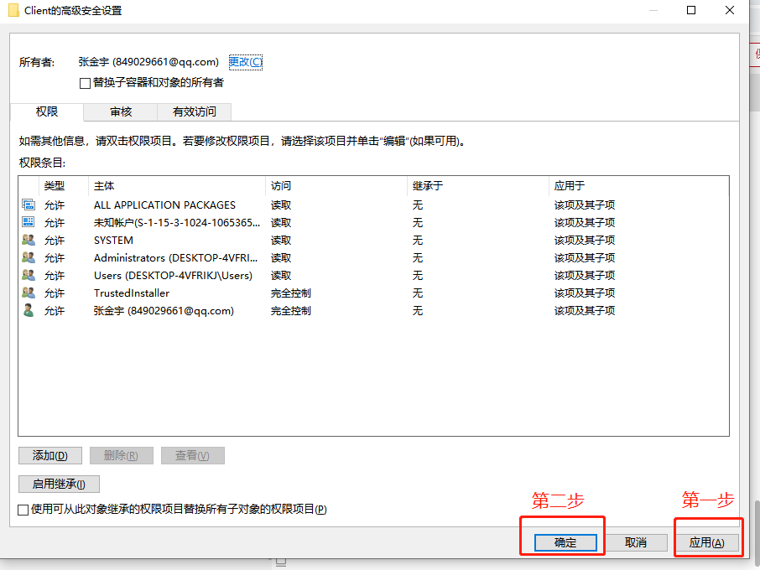Apply changes with 应用(A) button
The width and height of the screenshot is (760, 570).
706,542
